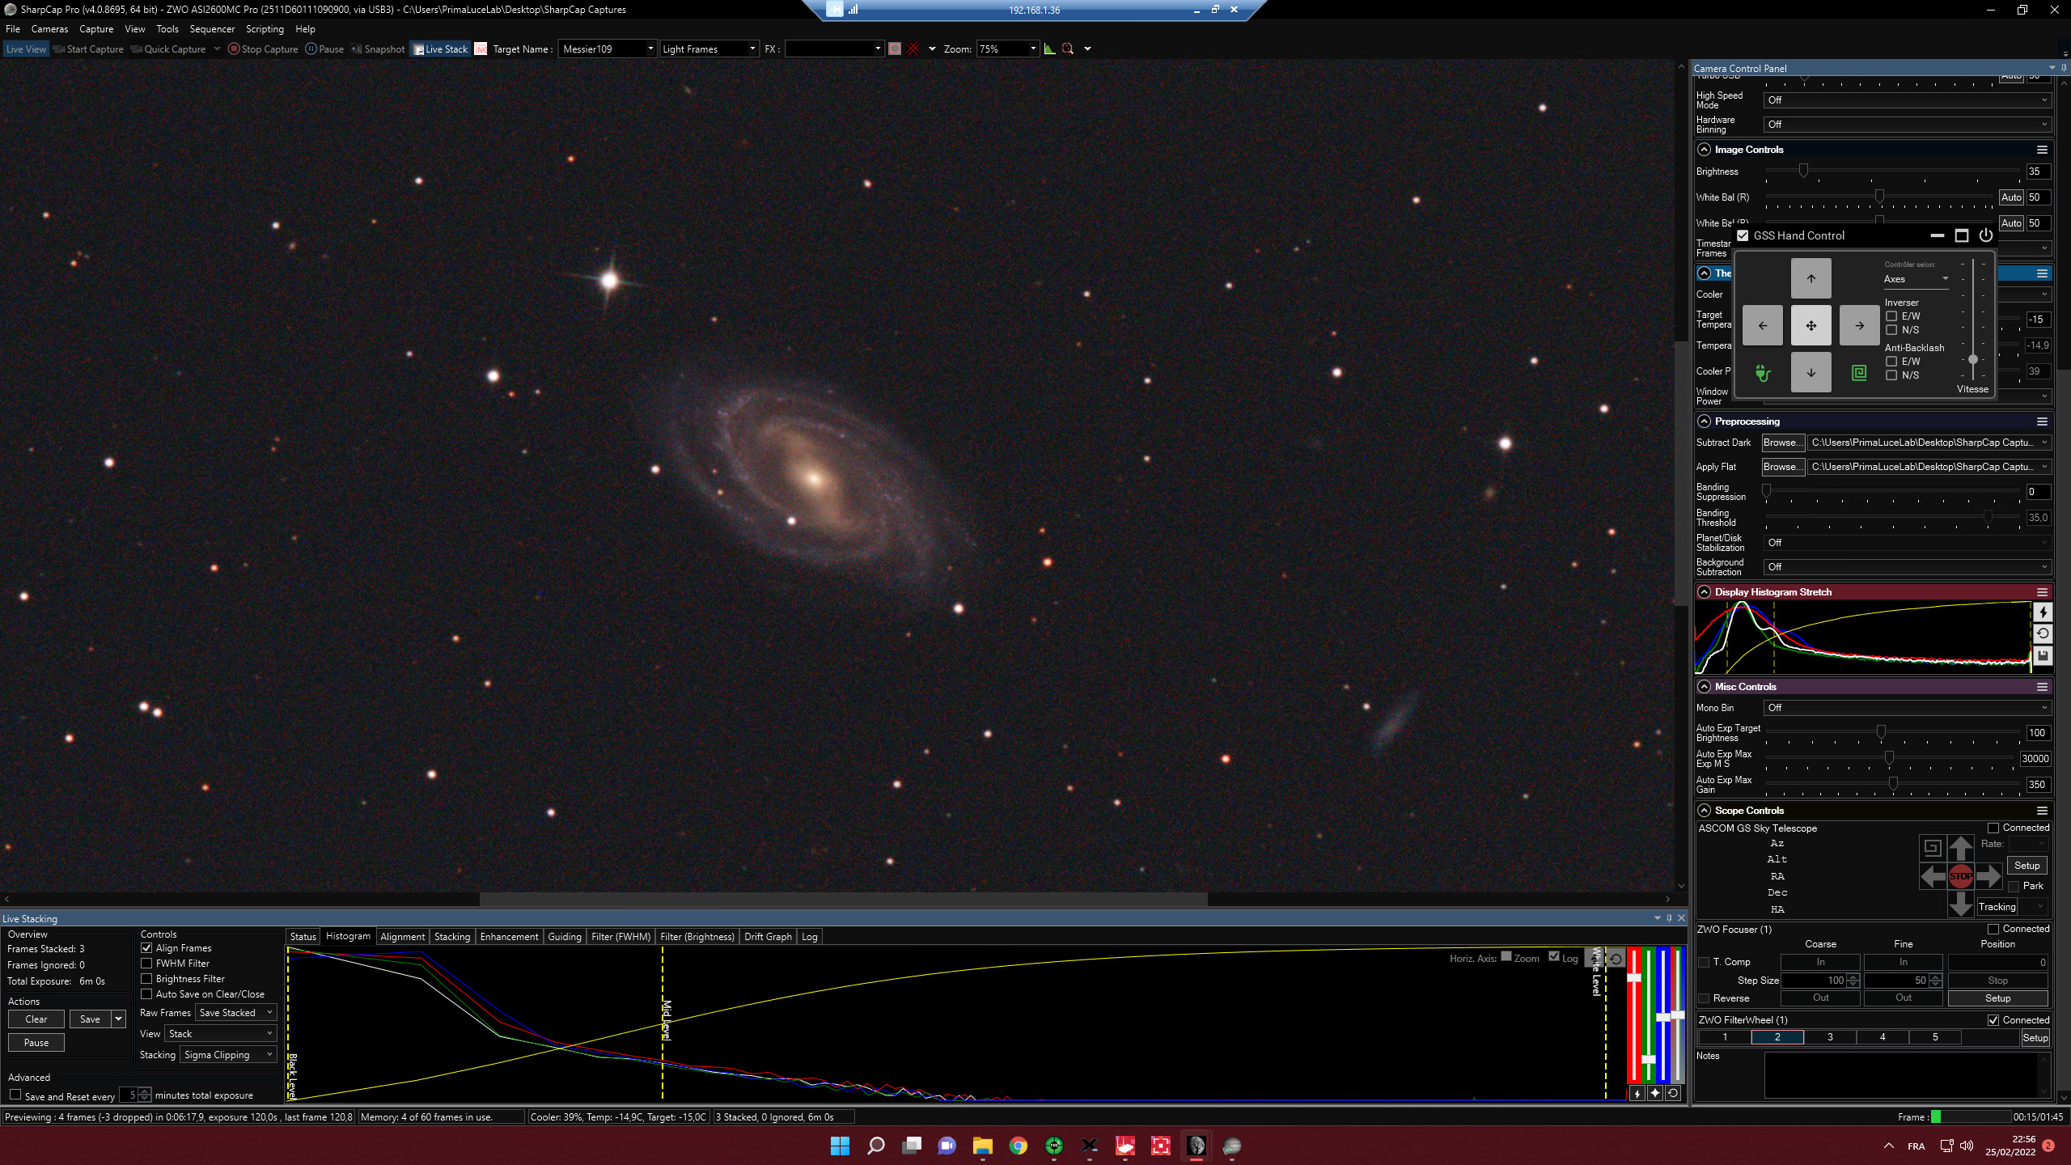2071x1165 pixels.
Task: Toggle the ZWO FilterWheel Connected checkbox
Action: [x=1993, y=1020]
